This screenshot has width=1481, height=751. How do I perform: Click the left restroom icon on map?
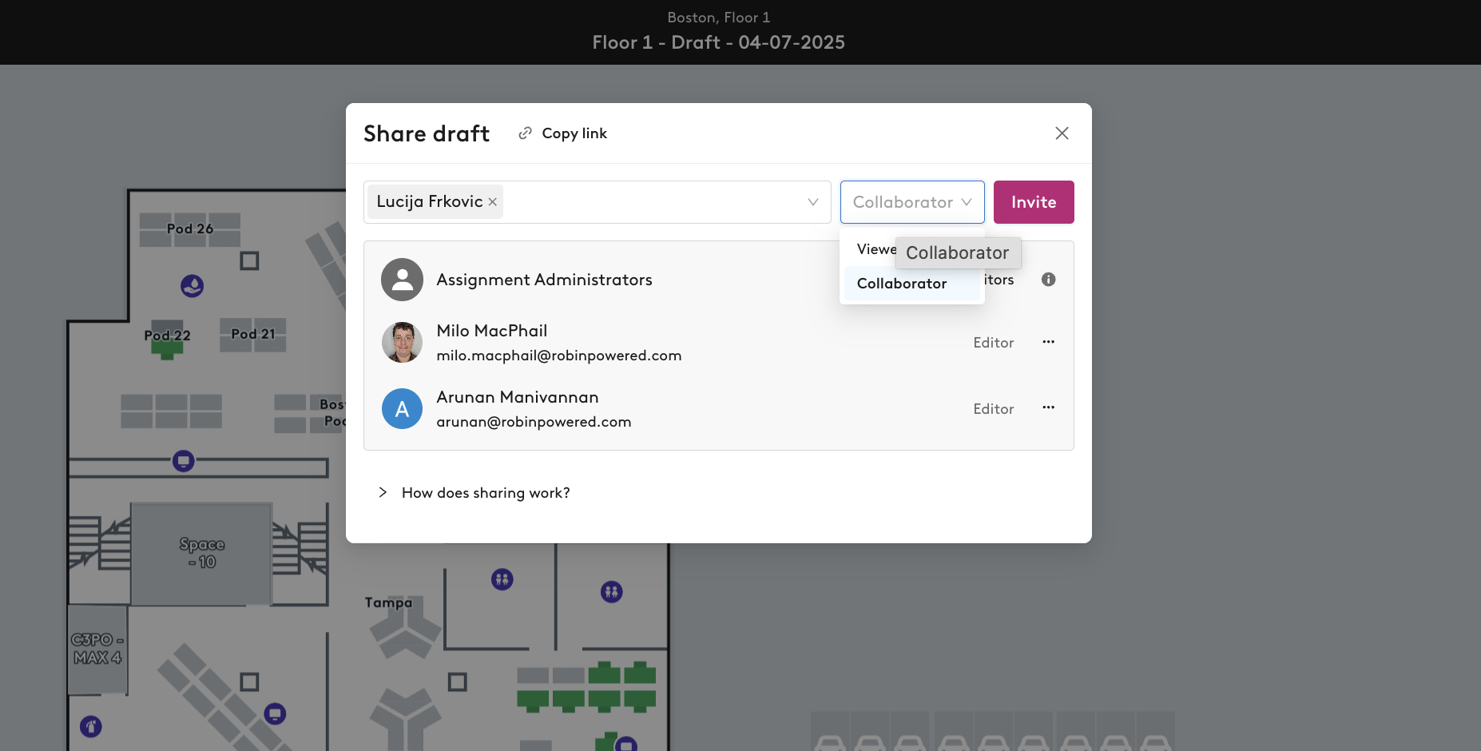pos(502,579)
